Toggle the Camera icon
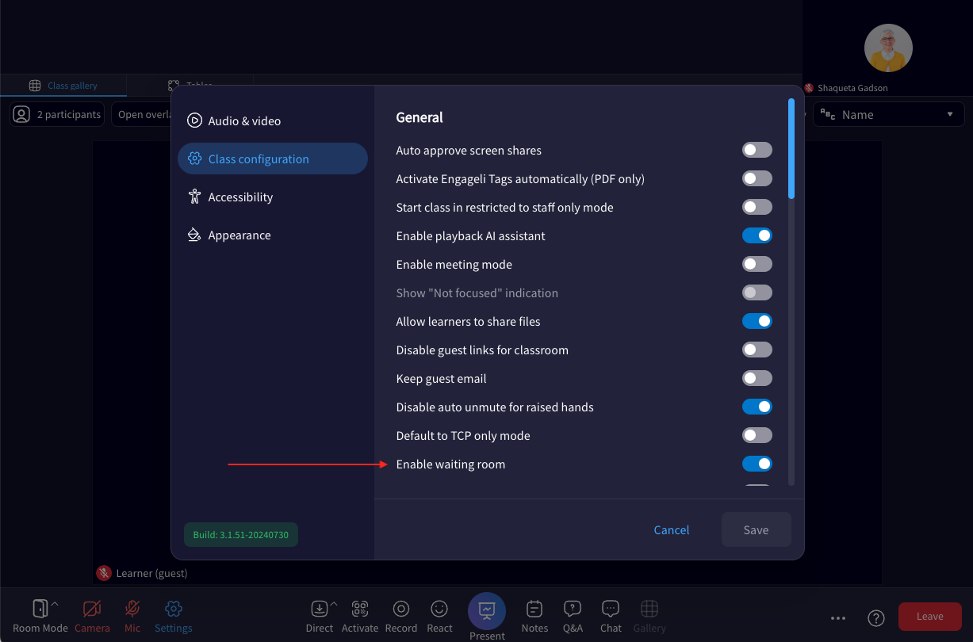Viewport: 973px width, 642px height. click(92, 609)
